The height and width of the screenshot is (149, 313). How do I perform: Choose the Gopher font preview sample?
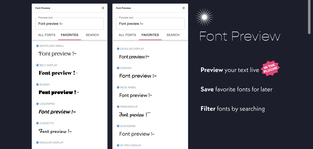pos(138,76)
